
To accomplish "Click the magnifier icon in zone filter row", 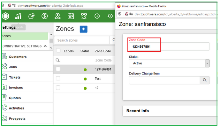I will pos(58,60).
